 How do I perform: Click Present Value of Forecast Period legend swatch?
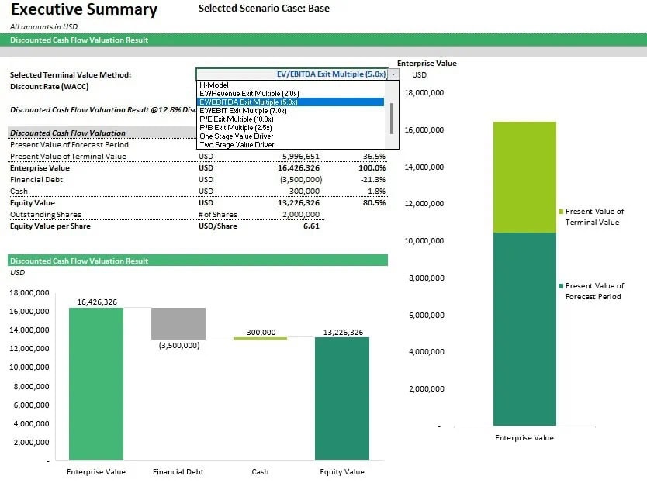(x=561, y=286)
